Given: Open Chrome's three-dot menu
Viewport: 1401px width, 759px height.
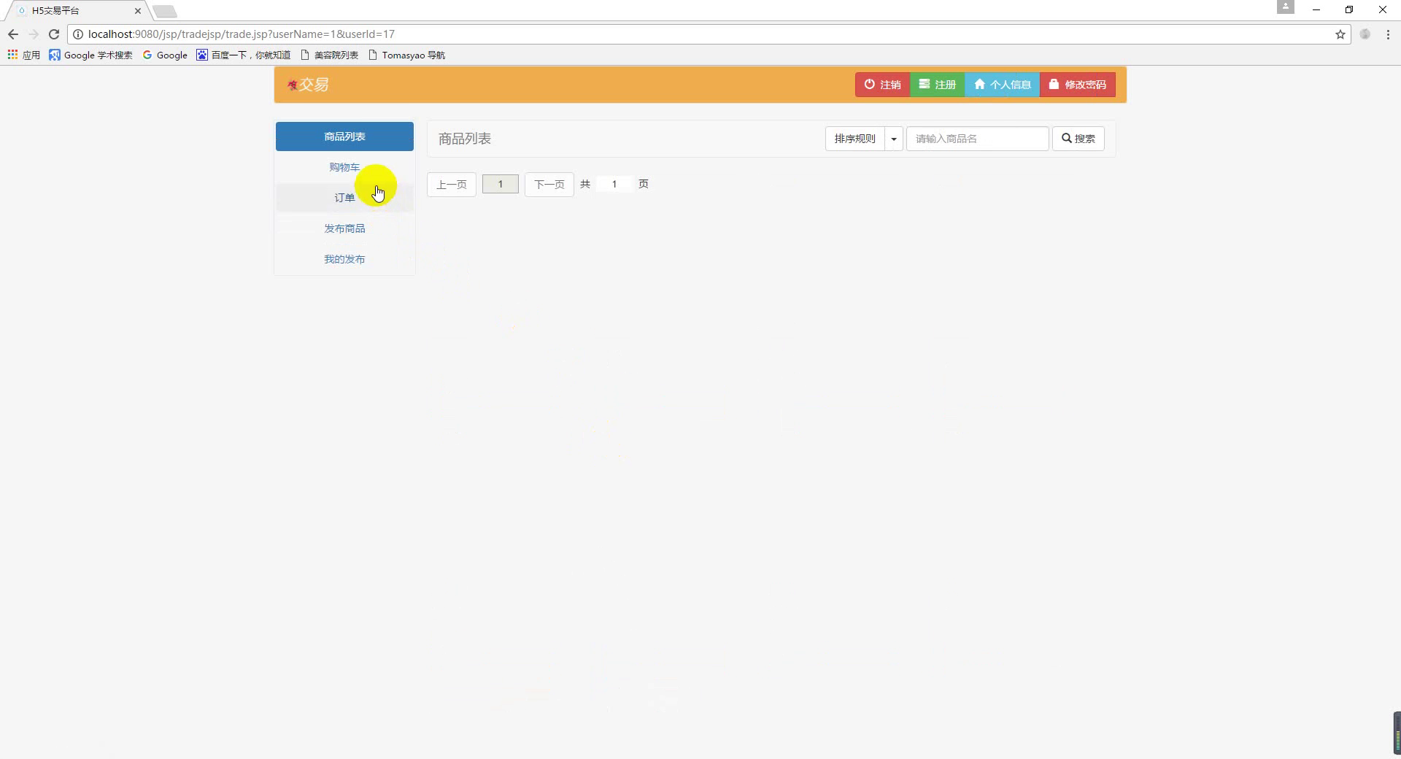Looking at the screenshot, I should click(1388, 34).
